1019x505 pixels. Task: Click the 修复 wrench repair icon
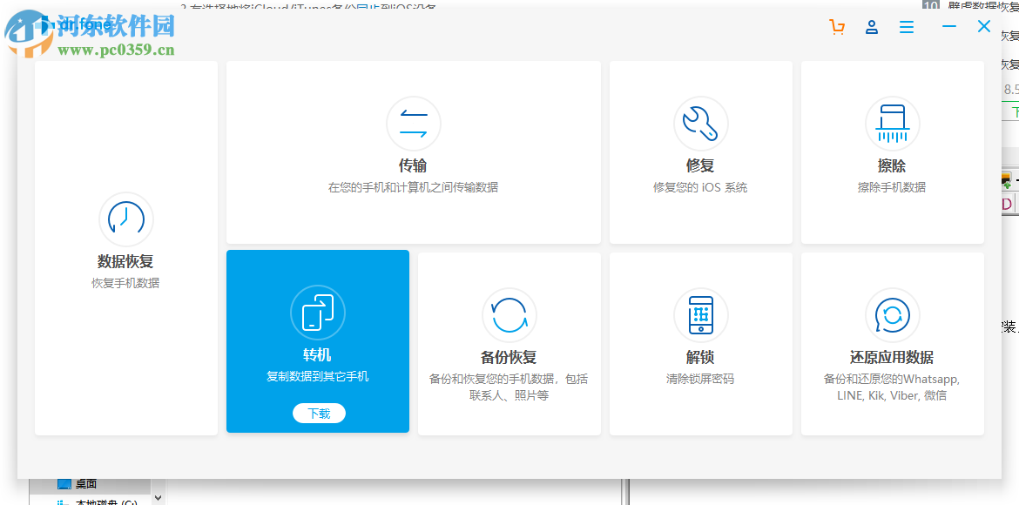700,124
